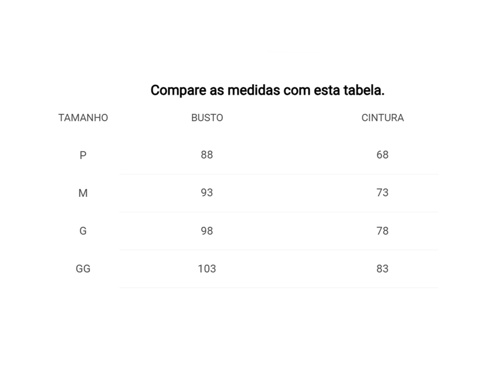
Task: Select cintura value 68
Action: (x=382, y=155)
